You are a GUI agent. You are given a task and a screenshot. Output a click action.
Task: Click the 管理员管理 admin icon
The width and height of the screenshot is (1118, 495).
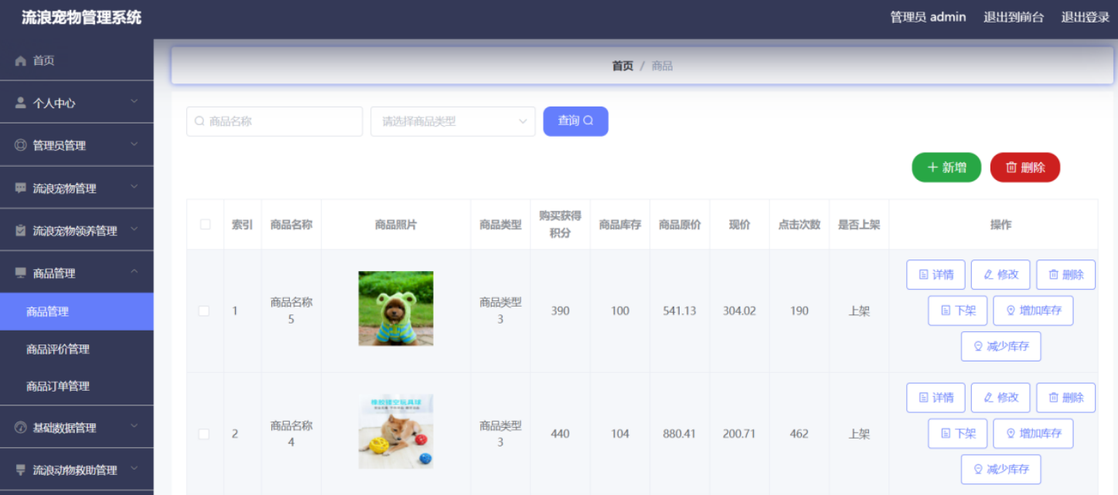click(x=20, y=144)
